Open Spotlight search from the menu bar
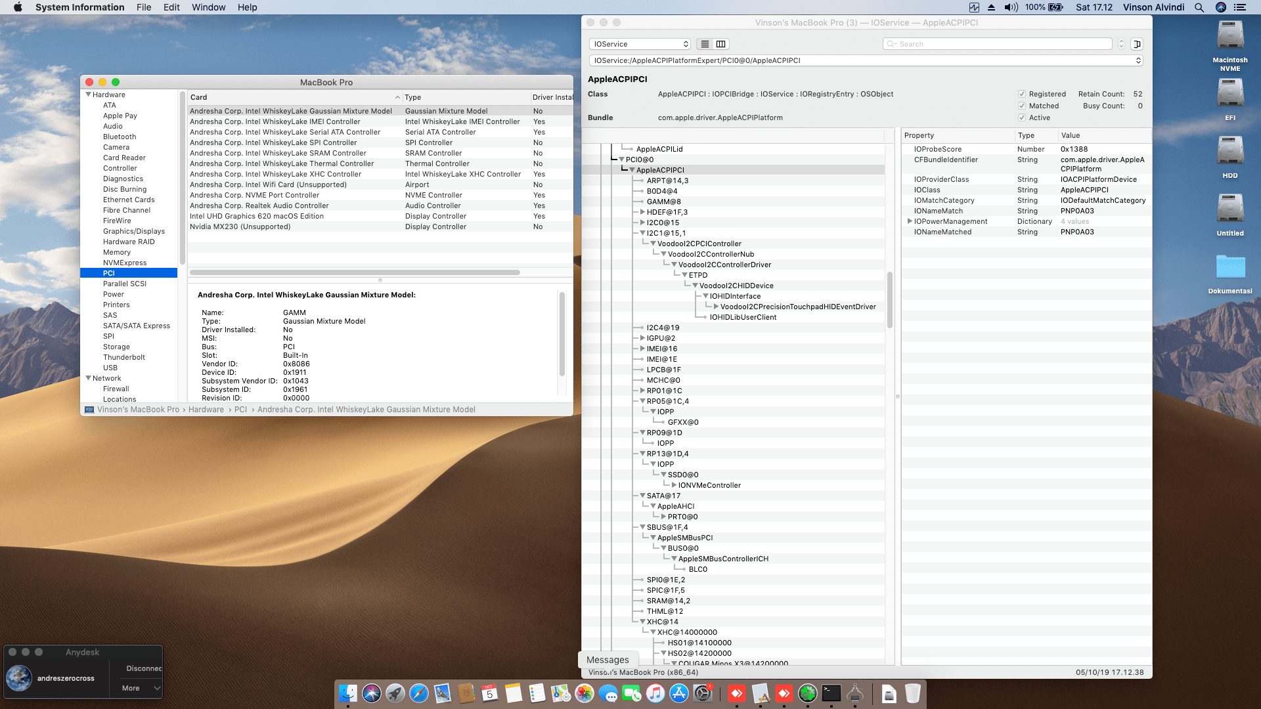Image resolution: width=1261 pixels, height=709 pixels. (1199, 7)
